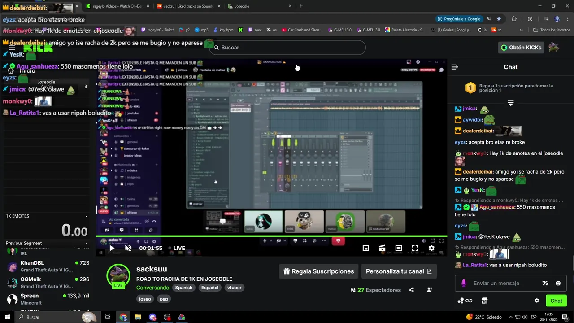Open Task View on the taskbar
Screen dimensions: 574x323
[108, 317]
